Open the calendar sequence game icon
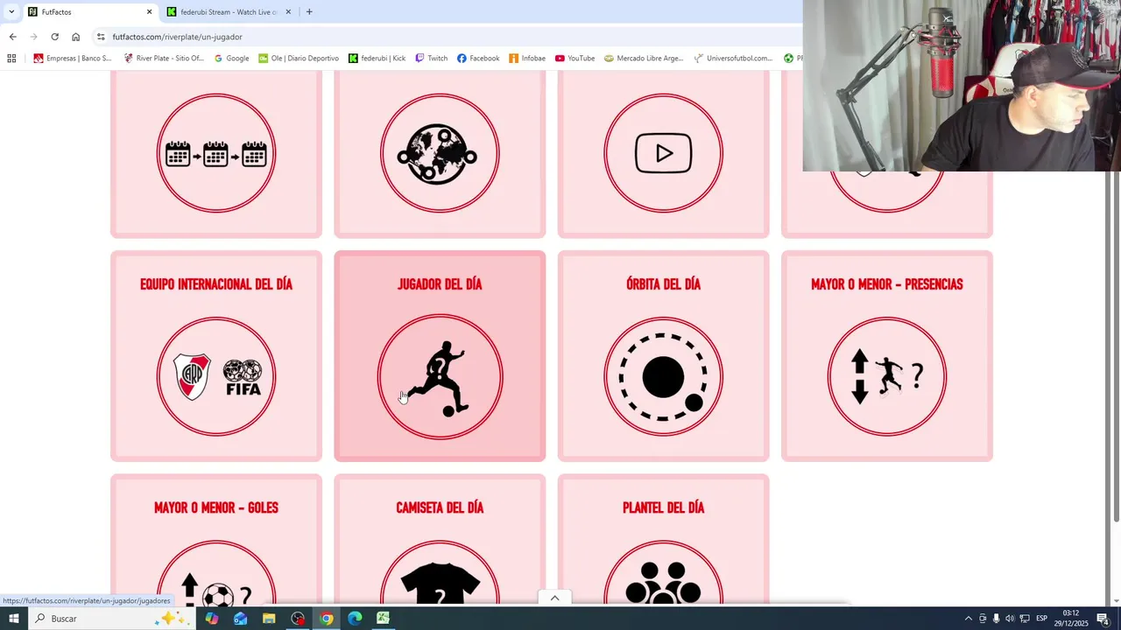The image size is (1121, 630). point(216,153)
